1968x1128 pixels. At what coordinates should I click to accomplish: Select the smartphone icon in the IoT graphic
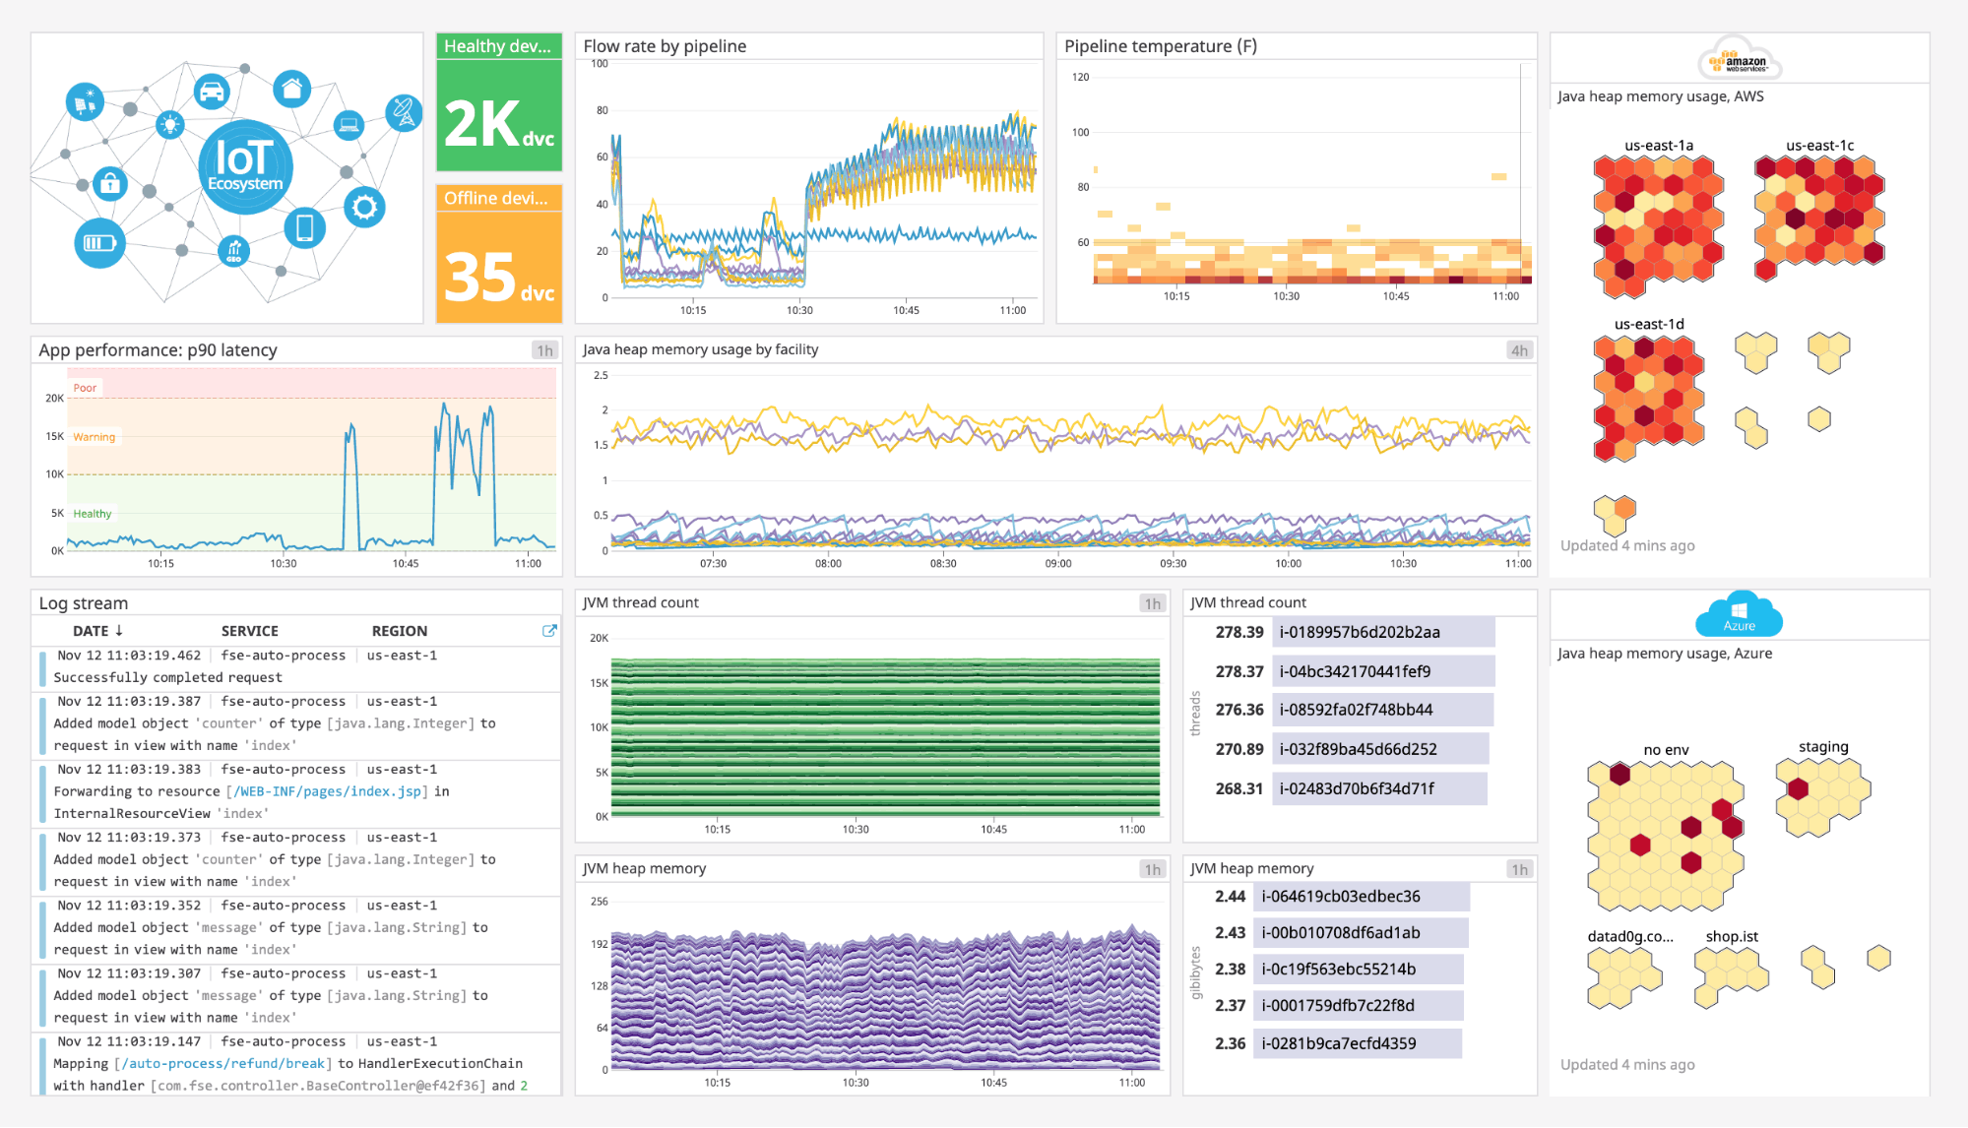click(x=305, y=227)
